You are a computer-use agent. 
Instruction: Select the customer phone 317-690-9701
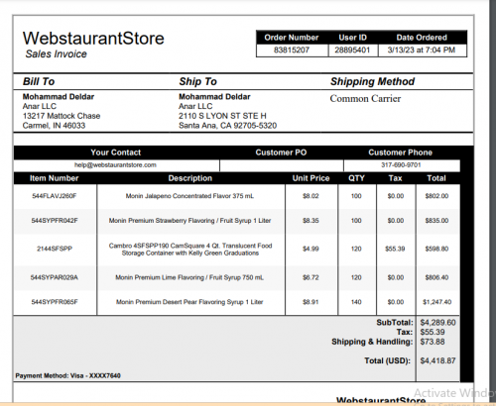(401, 165)
